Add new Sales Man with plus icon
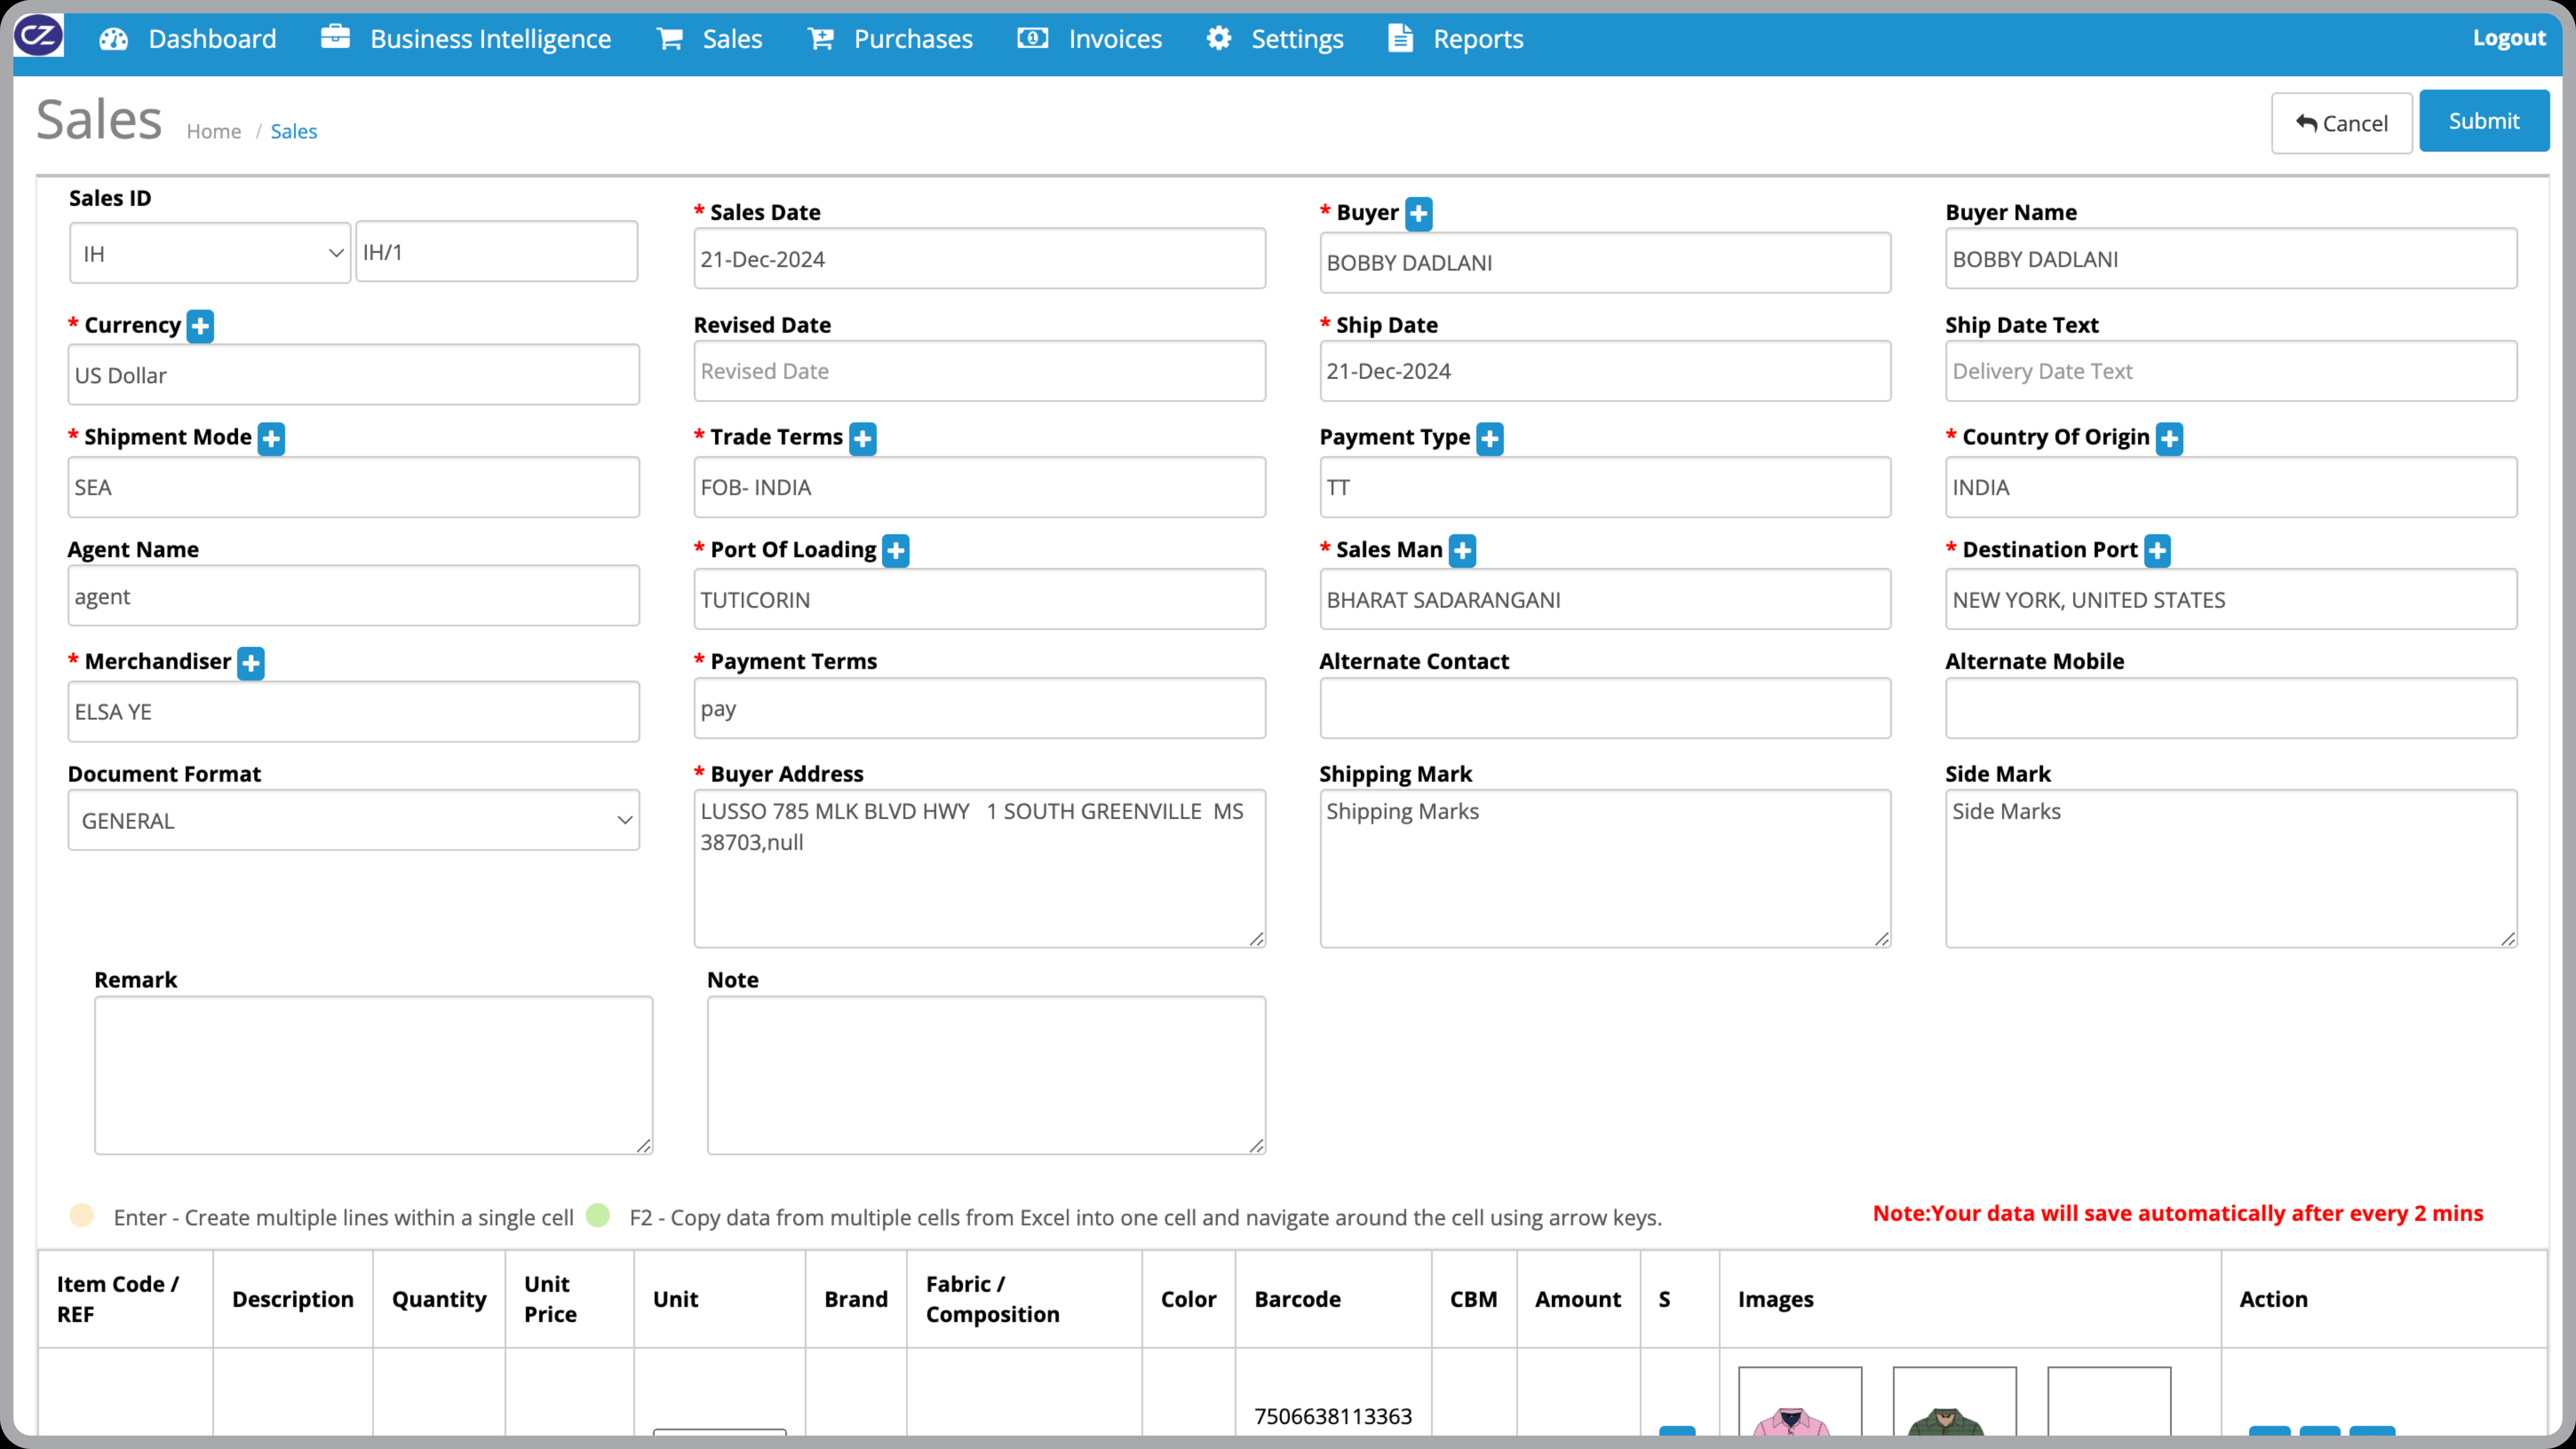The width and height of the screenshot is (2576, 1449). (1462, 550)
